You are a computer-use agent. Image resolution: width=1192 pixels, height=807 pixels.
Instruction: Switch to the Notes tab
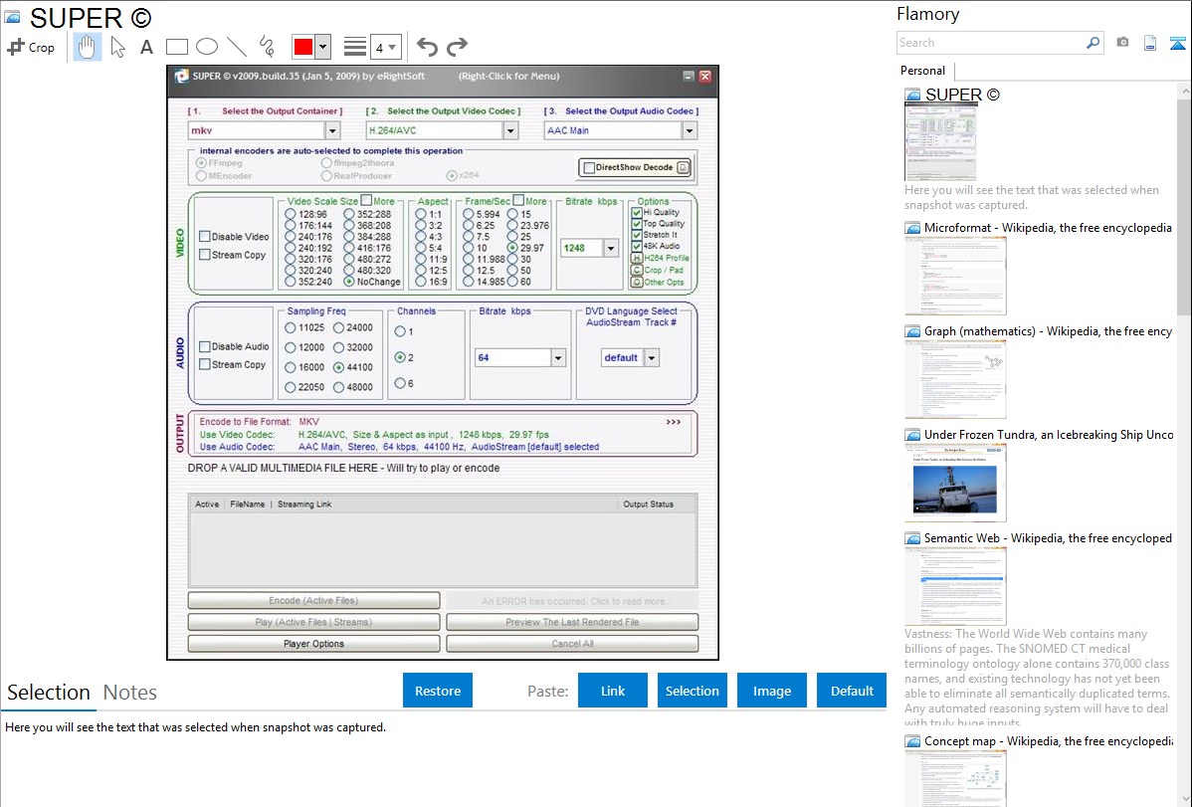(x=130, y=693)
